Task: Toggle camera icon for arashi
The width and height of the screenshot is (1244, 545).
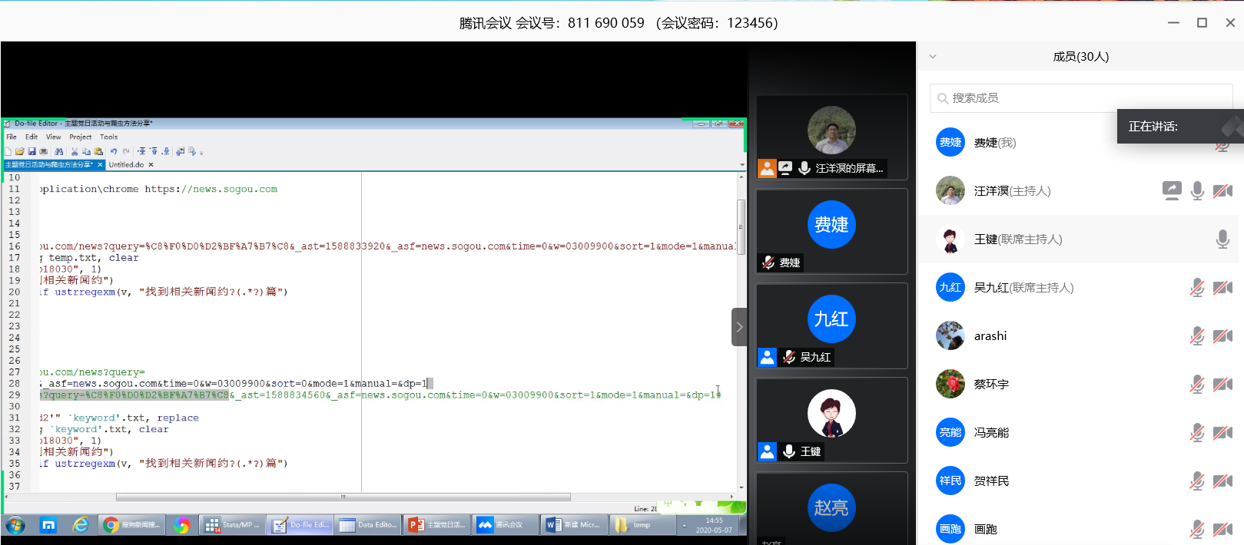Action: point(1222,336)
